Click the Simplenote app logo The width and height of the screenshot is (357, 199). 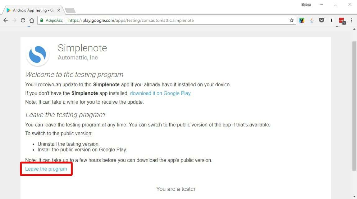[38, 54]
